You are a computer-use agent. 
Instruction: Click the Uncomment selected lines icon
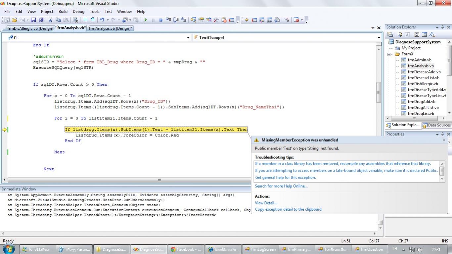[x=93, y=20]
